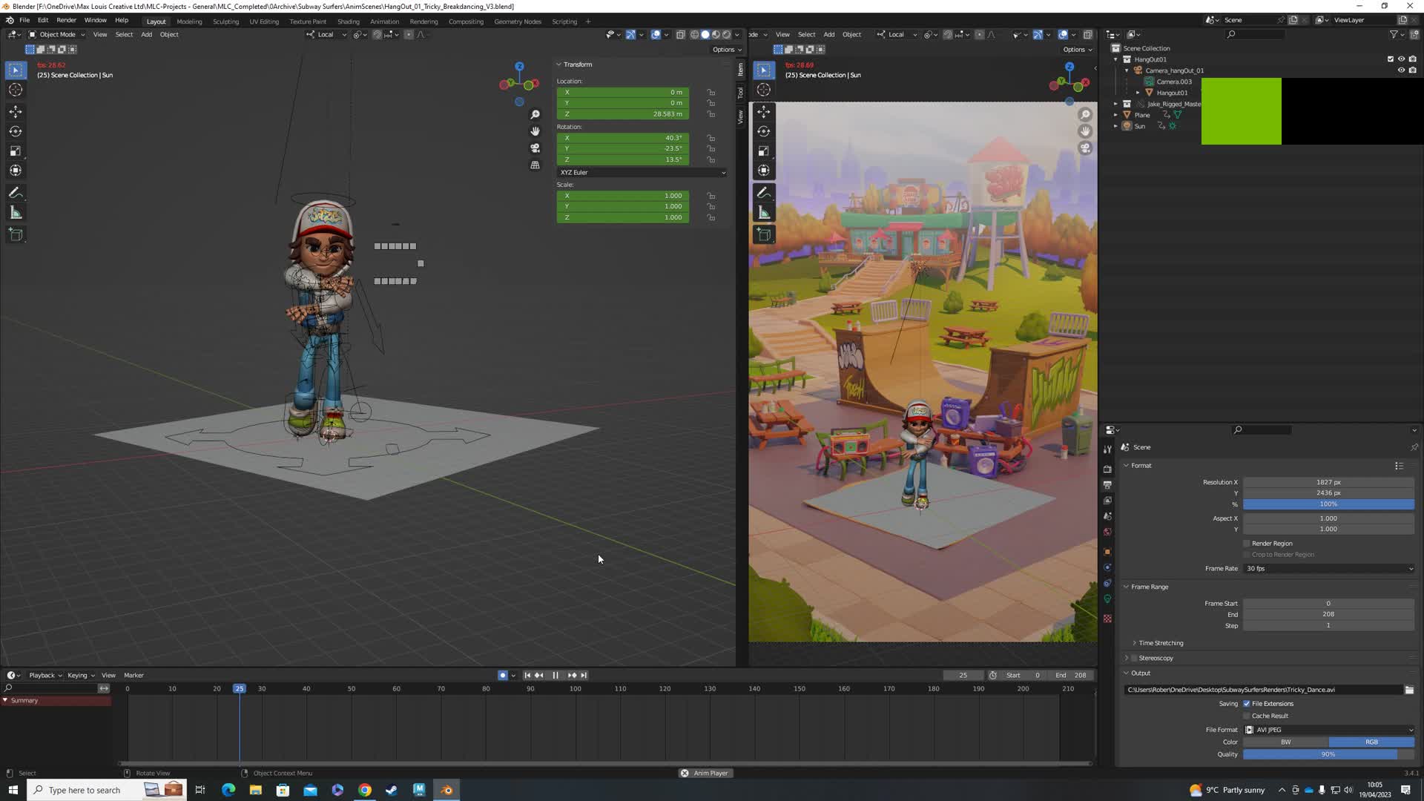Toggle HangOut01 exclude-from-view-layer checkbox
Image resolution: width=1424 pixels, height=801 pixels.
pos(1391,59)
